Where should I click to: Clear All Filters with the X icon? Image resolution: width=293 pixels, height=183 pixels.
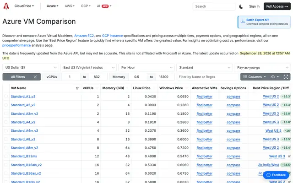pyautogui.click(x=35, y=77)
